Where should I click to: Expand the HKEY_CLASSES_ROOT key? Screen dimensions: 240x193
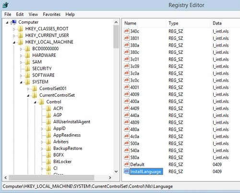(14, 29)
